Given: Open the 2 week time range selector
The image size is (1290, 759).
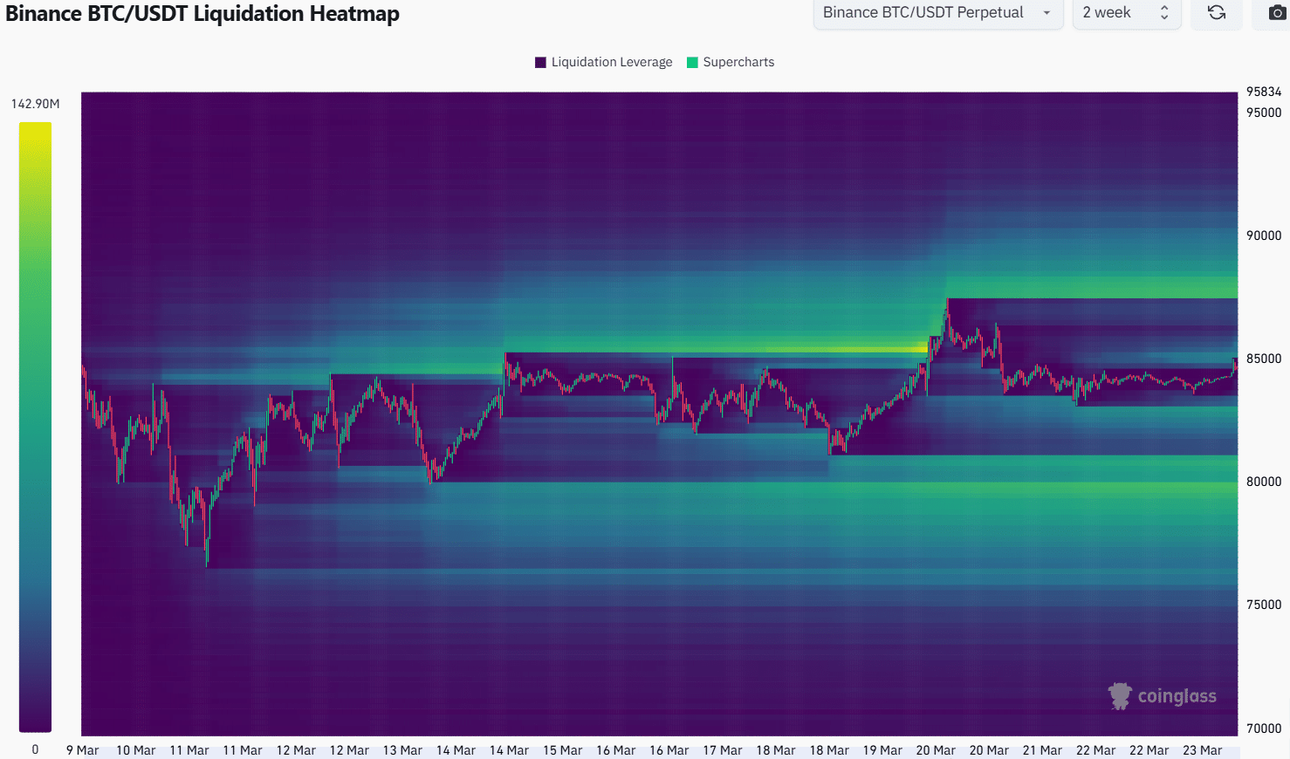Looking at the screenshot, I should (x=1127, y=13).
